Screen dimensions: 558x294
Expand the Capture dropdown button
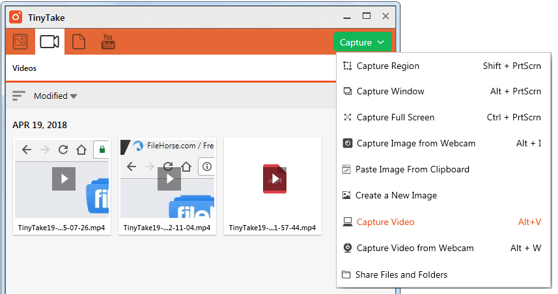click(x=362, y=42)
